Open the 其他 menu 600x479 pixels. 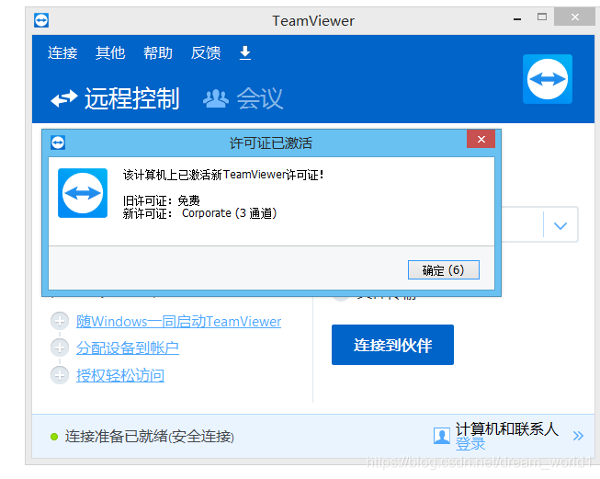coord(110,52)
